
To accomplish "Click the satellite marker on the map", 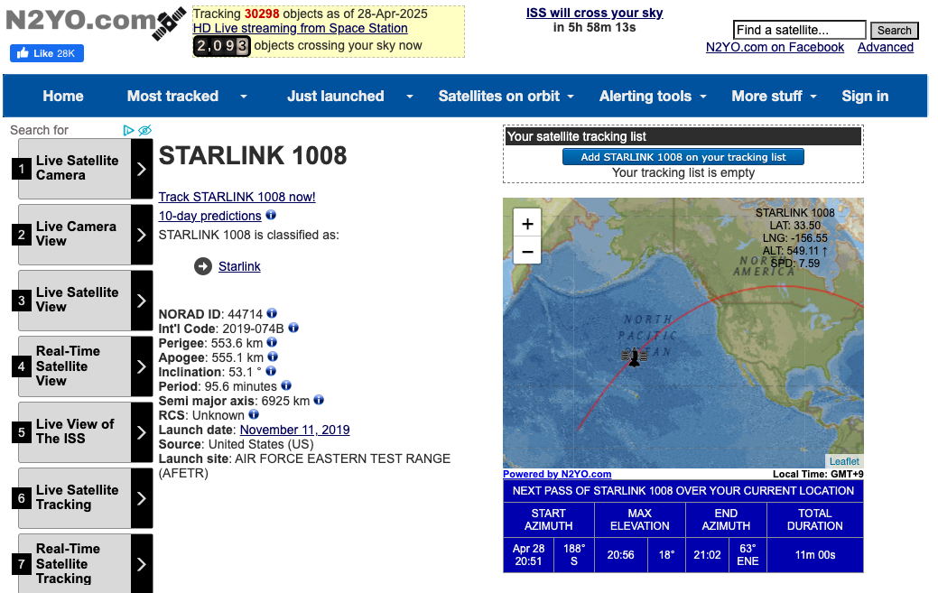I will [634, 357].
